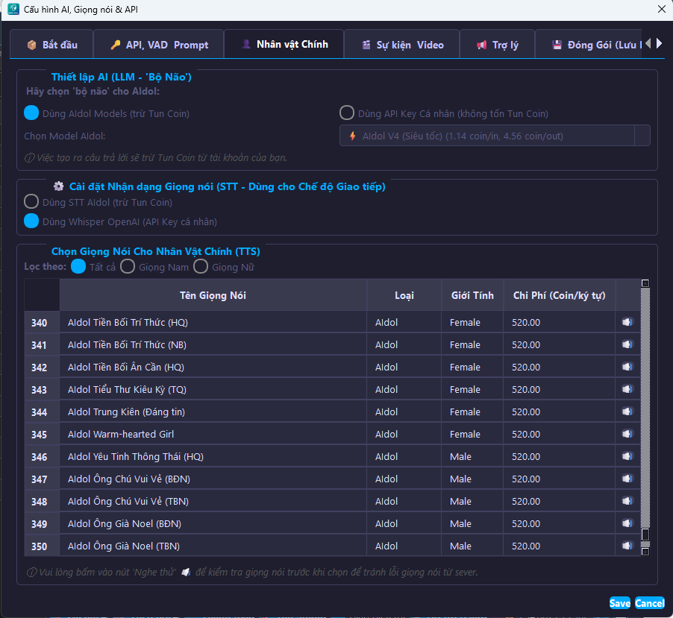The height and width of the screenshot is (618, 673).
Task: Click the voice table scrollbar thumb
Action: coord(645,535)
